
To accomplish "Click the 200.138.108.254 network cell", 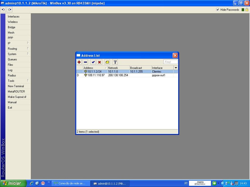I will (118, 75).
